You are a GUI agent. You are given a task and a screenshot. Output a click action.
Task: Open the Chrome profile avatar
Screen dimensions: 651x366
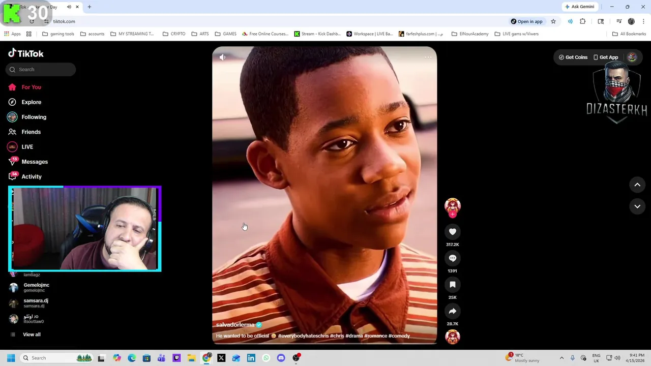click(631, 21)
